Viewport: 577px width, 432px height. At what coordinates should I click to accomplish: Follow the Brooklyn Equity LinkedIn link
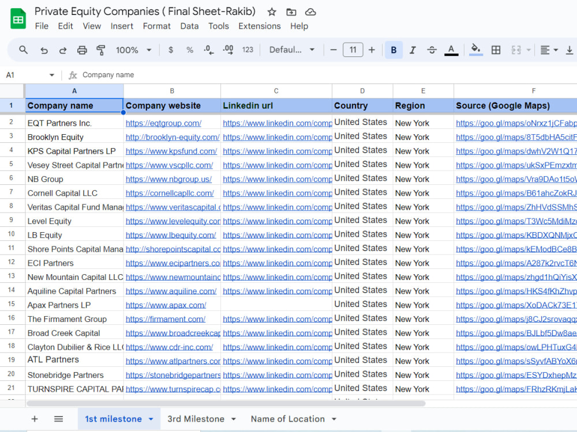(x=276, y=137)
